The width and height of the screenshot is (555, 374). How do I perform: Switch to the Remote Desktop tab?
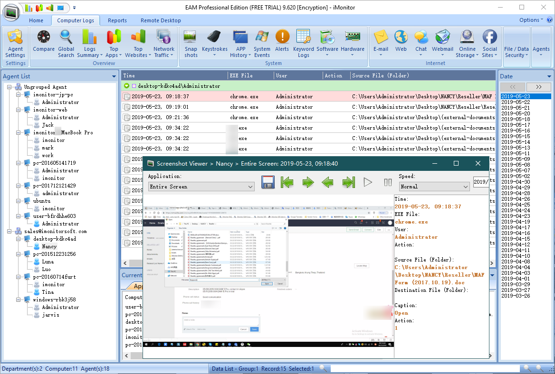(161, 20)
